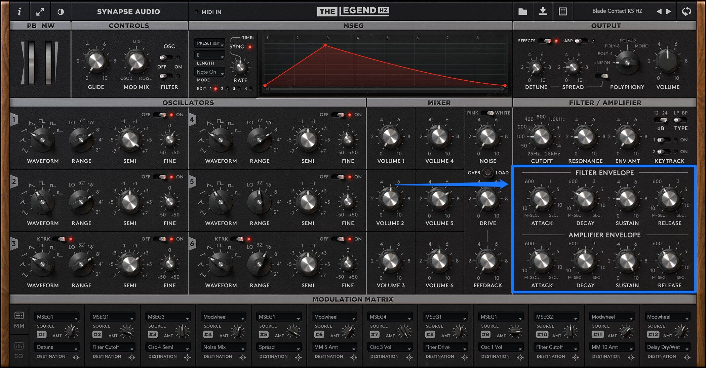Open the preset folder browser icon
This screenshot has width=706, height=368.
pyautogui.click(x=523, y=12)
